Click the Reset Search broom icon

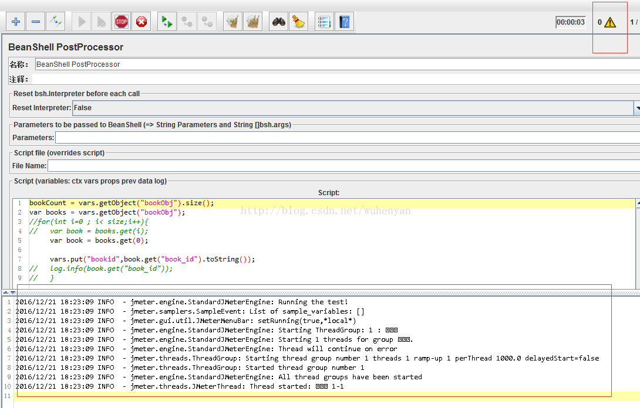click(299, 22)
